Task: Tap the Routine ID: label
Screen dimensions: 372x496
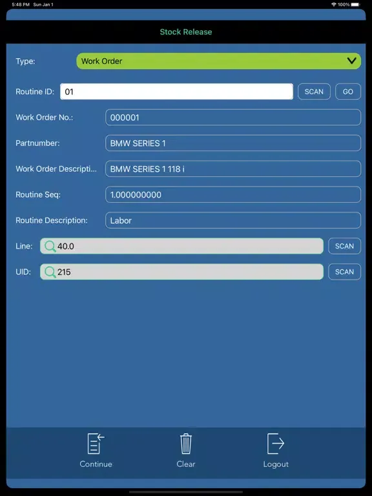Action: (x=35, y=92)
